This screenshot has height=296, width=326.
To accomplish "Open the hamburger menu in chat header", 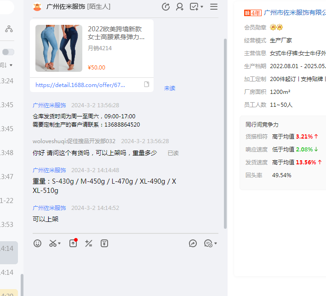I will (x=214, y=6).
